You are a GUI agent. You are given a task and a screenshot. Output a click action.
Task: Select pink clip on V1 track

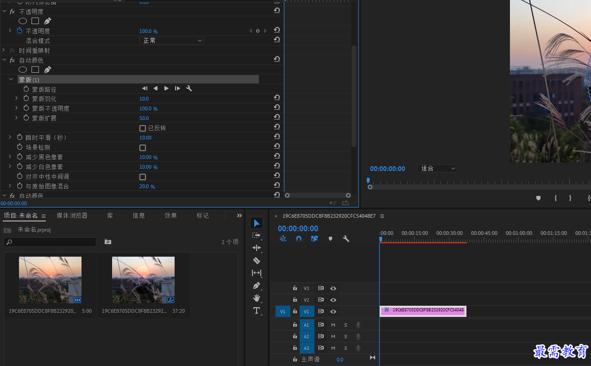(423, 311)
